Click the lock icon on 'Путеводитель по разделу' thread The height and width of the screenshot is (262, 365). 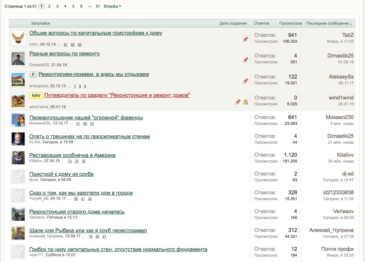[x=246, y=102]
